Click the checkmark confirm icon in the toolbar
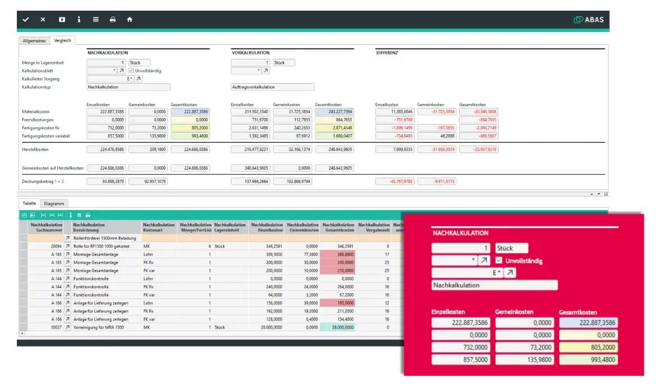The width and height of the screenshot is (662, 387). pyautogui.click(x=26, y=19)
